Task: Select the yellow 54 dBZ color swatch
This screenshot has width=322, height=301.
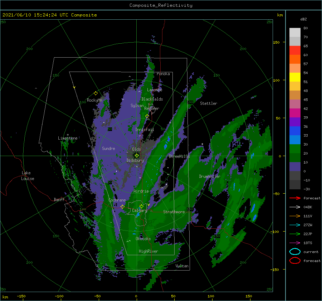Action: [x=295, y=77]
